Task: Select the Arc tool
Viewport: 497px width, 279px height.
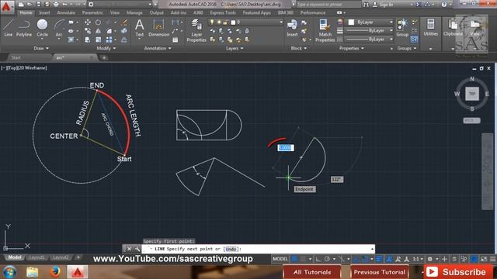Action: pyautogui.click(x=59, y=28)
